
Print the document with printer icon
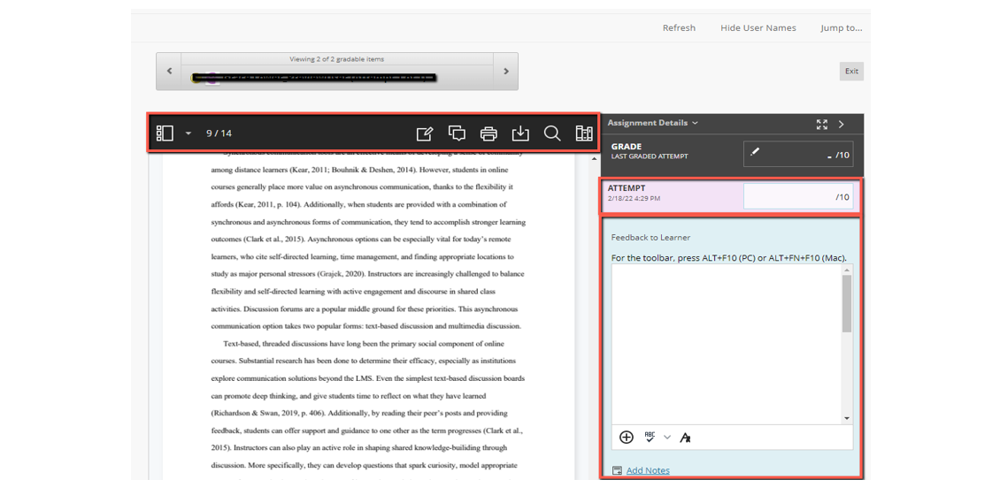(488, 133)
